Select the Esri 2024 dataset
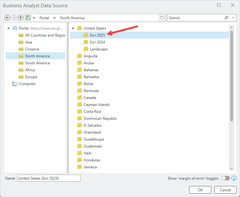 point(94,42)
